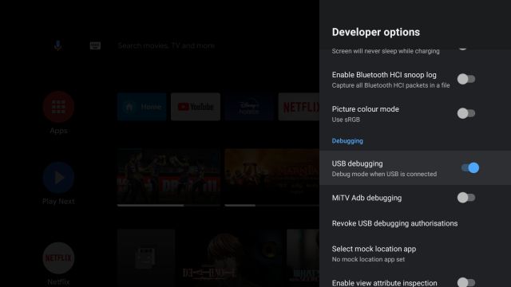511x287 pixels.
Task: Click the Play Next play icon
Action: (58, 178)
